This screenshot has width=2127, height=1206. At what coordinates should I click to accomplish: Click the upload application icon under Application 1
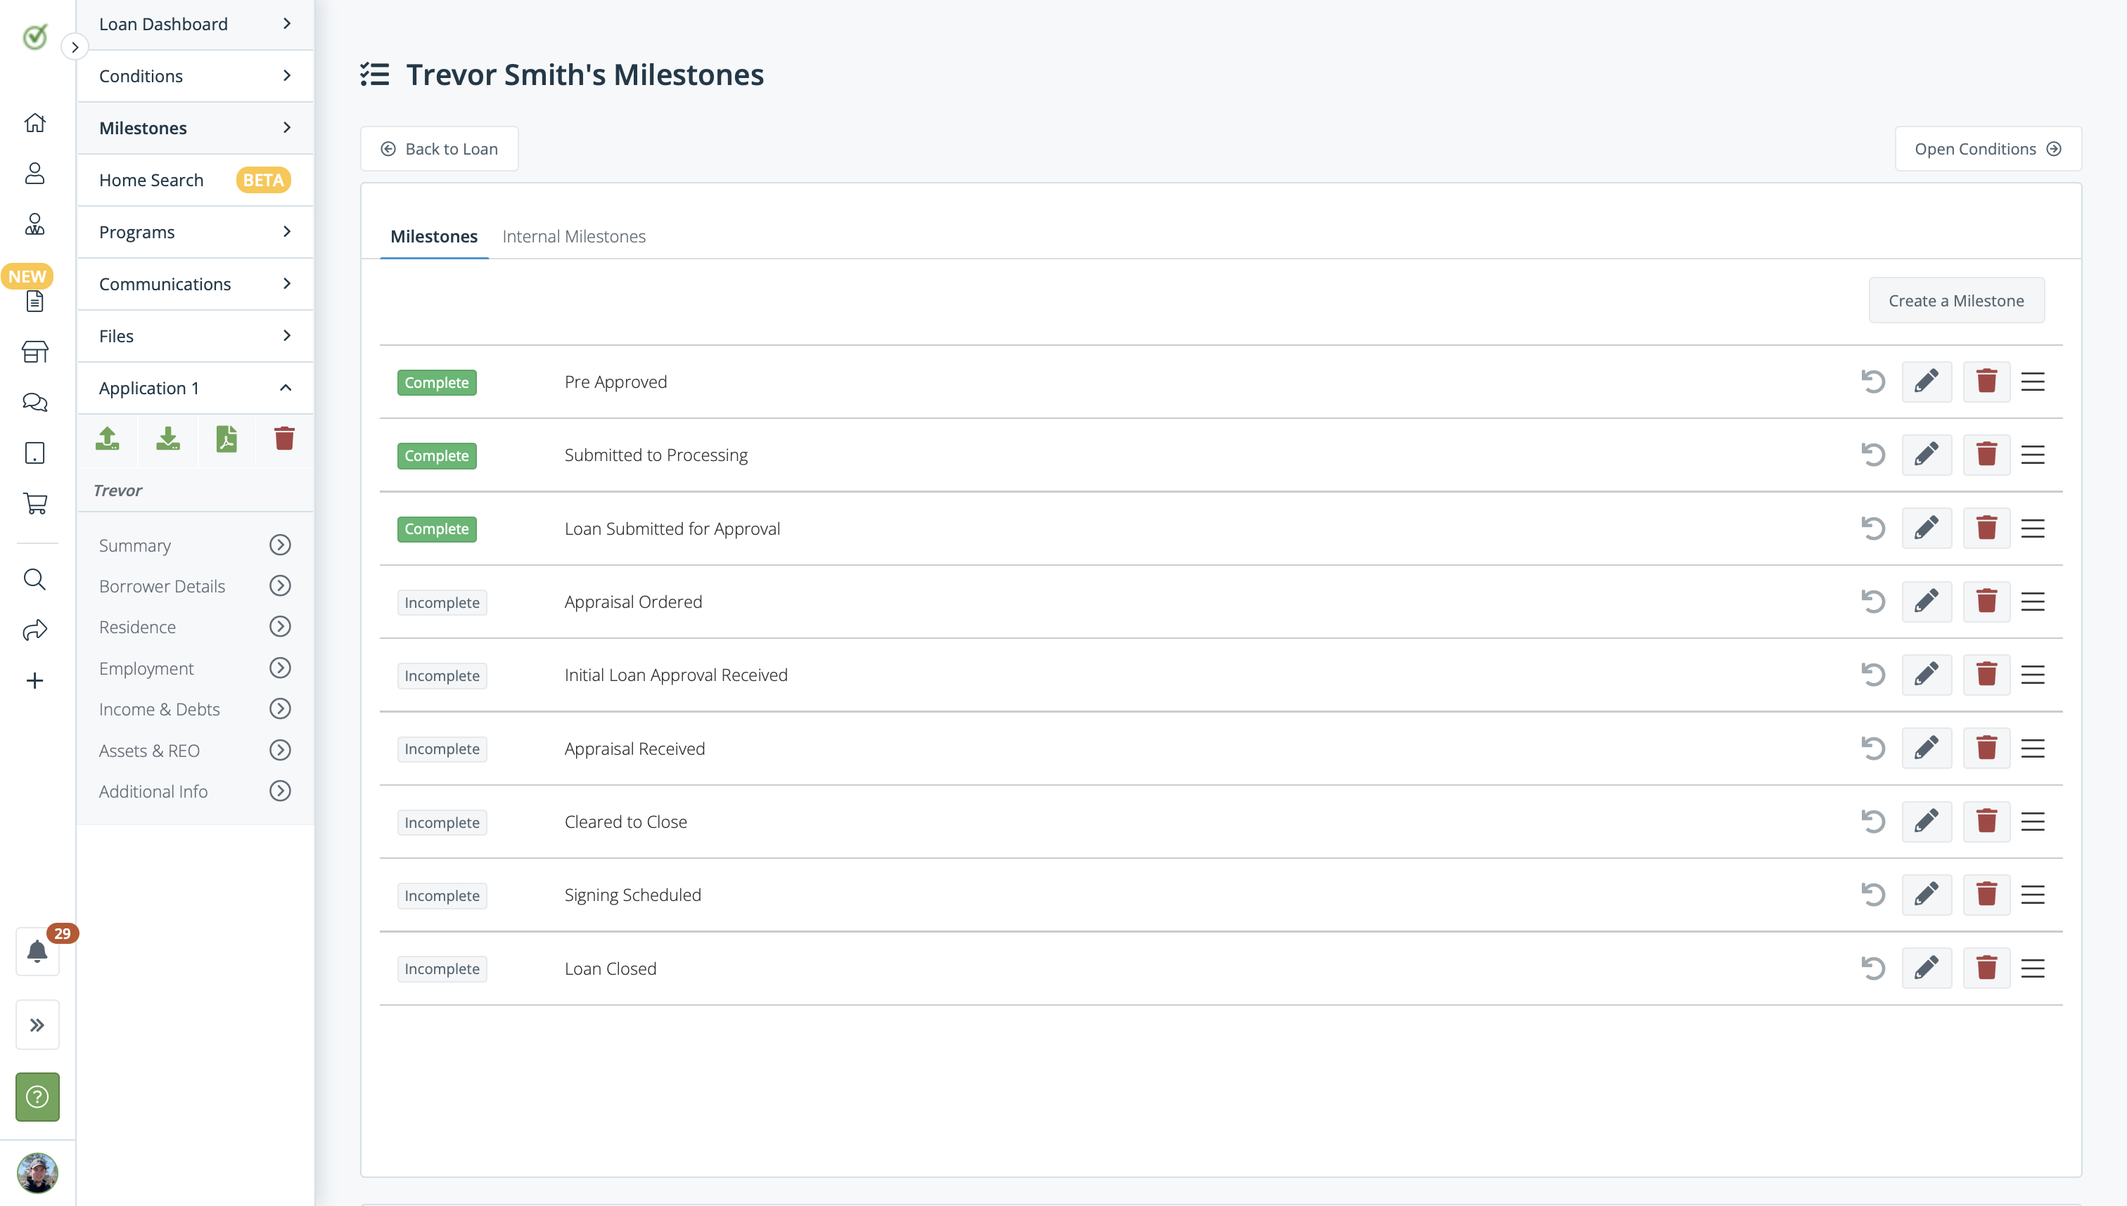click(108, 439)
